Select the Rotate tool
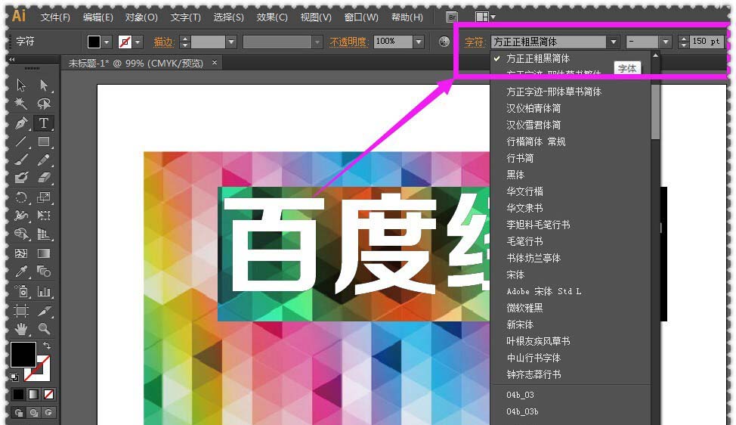This screenshot has width=736, height=425. tap(21, 197)
